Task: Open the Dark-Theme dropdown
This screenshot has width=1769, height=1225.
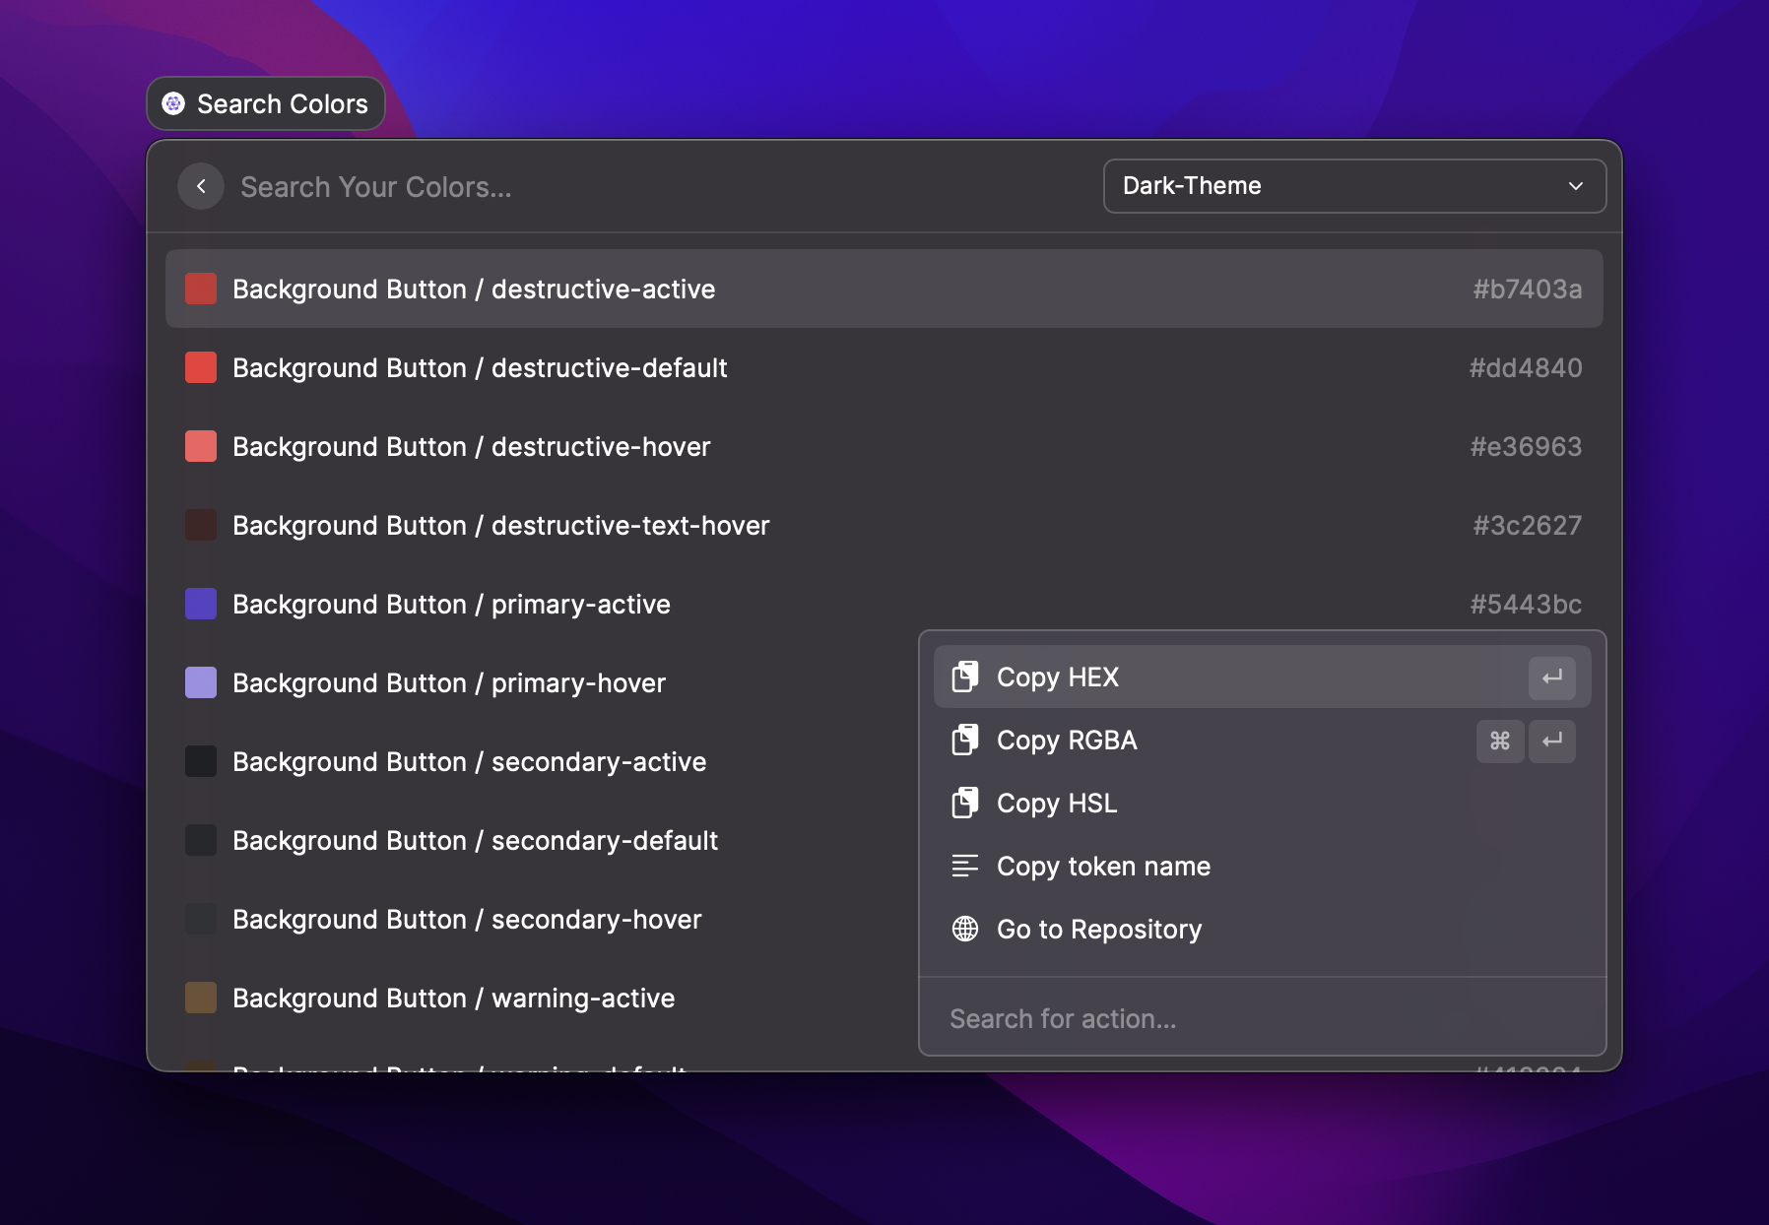Action: coord(1353,186)
